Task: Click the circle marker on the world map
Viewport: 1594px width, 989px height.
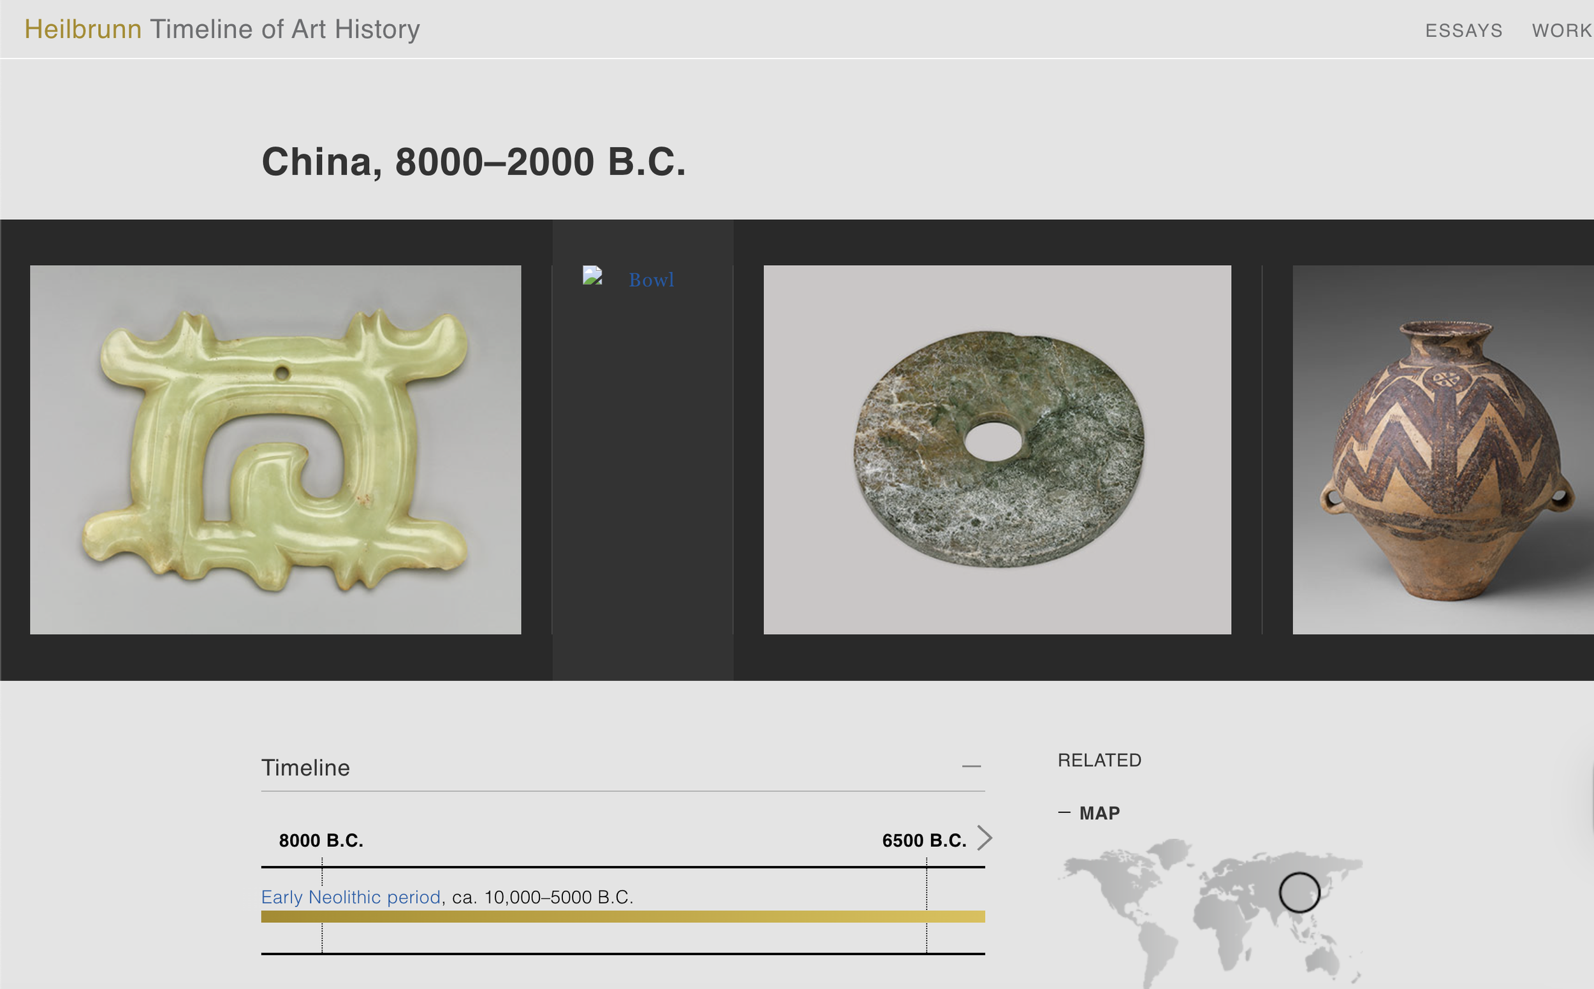Action: coord(1299,892)
